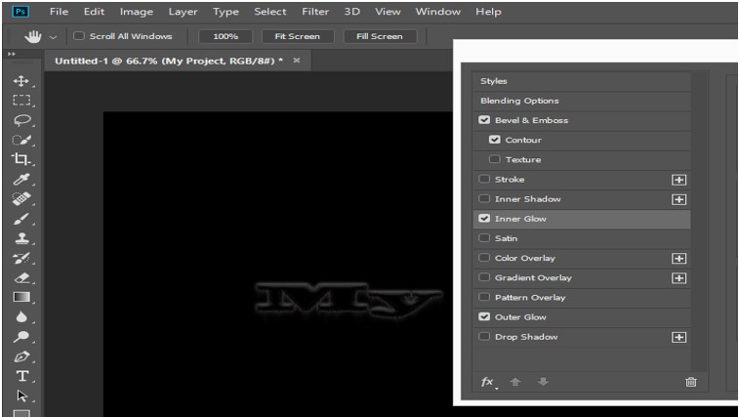Open the Edit menu

94,12
